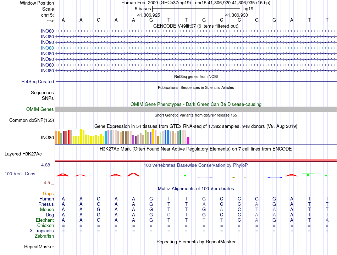Image resolution: width=337 pixels, height=255 pixels.
Task: Click the 41,306,930 ruler position marker
Action: [237, 15]
